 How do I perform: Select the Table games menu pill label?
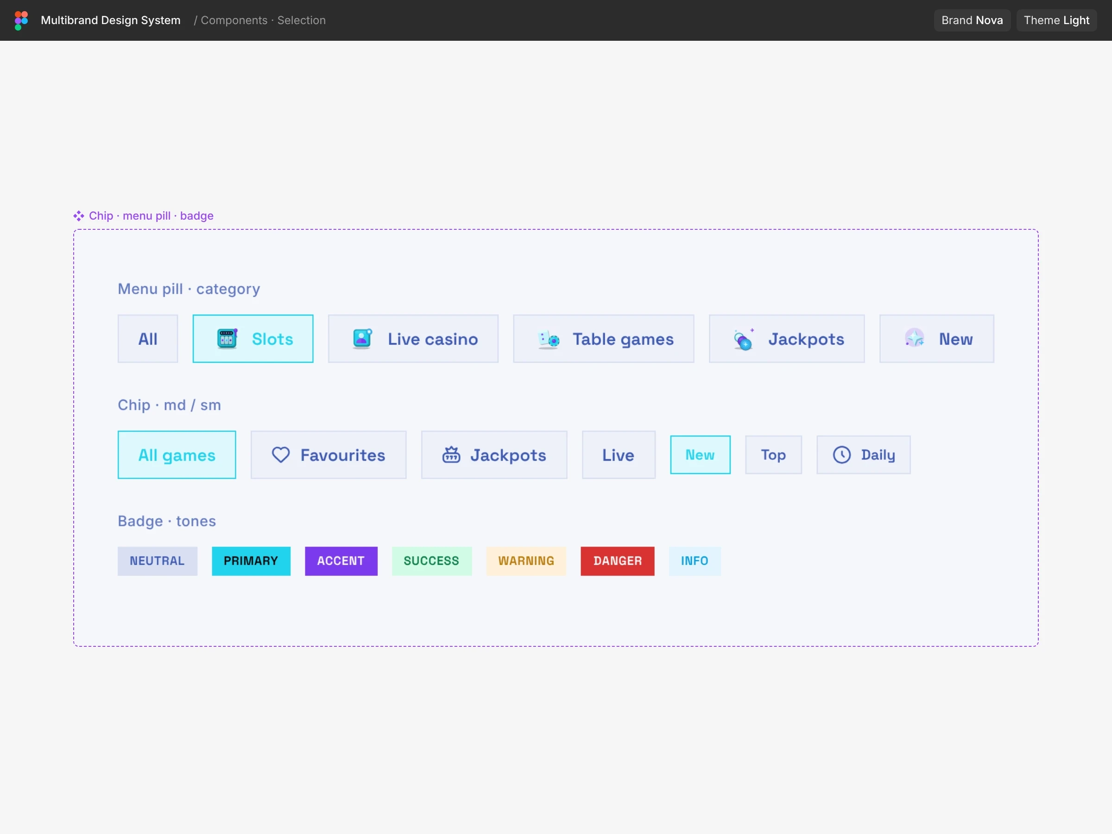pyautogui.click(x=623, y=339)
